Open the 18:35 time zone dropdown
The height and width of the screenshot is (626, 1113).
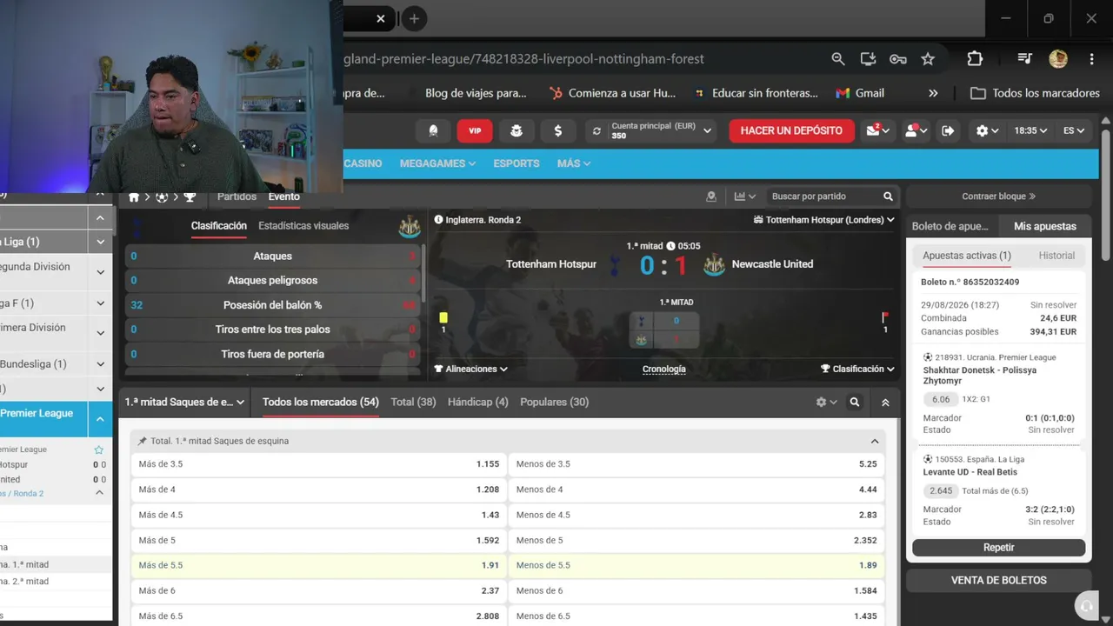pyautogui.click(x=1031, y=130)
